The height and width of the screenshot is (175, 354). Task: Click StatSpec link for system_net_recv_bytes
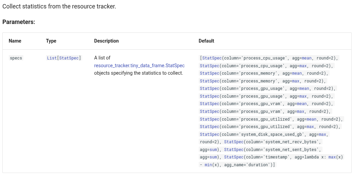234,142
